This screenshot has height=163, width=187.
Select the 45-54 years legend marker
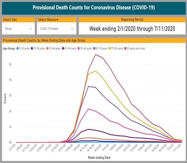[x=63, y=49]
